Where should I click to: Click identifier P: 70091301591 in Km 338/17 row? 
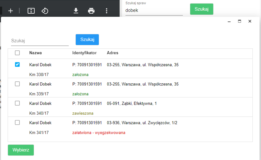click(x=87, y=65)
